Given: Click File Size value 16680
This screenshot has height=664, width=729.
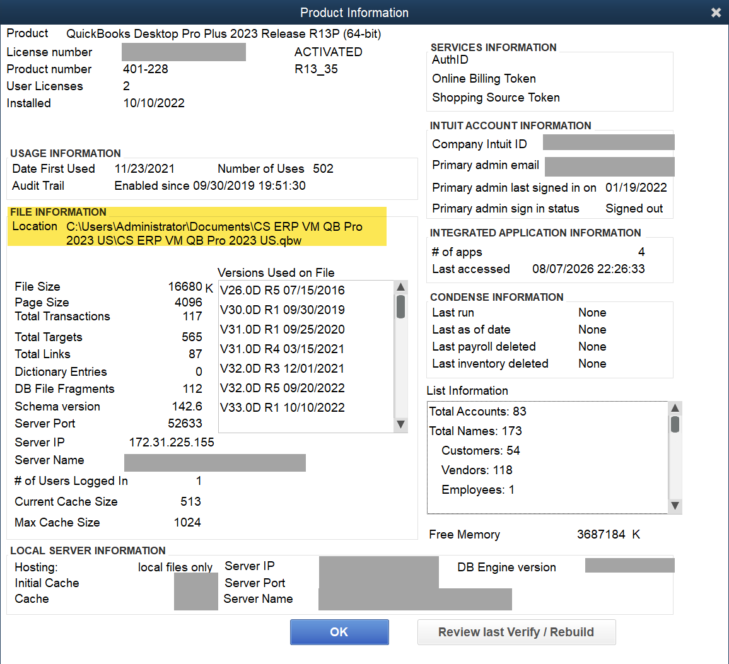Looking at the screenshot, I should pos(185,286).
